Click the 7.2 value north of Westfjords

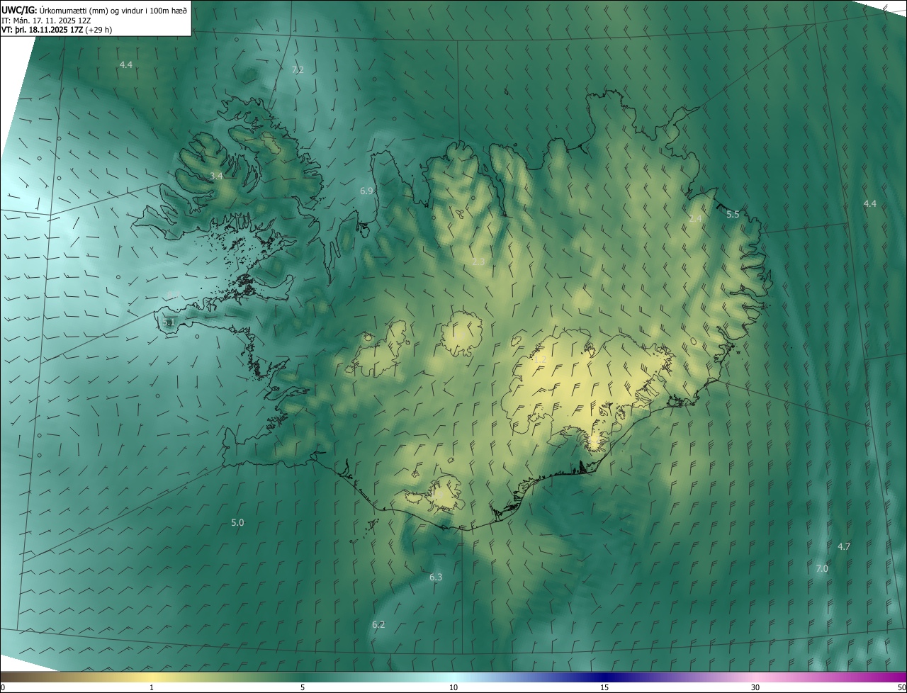click(298, 69)
